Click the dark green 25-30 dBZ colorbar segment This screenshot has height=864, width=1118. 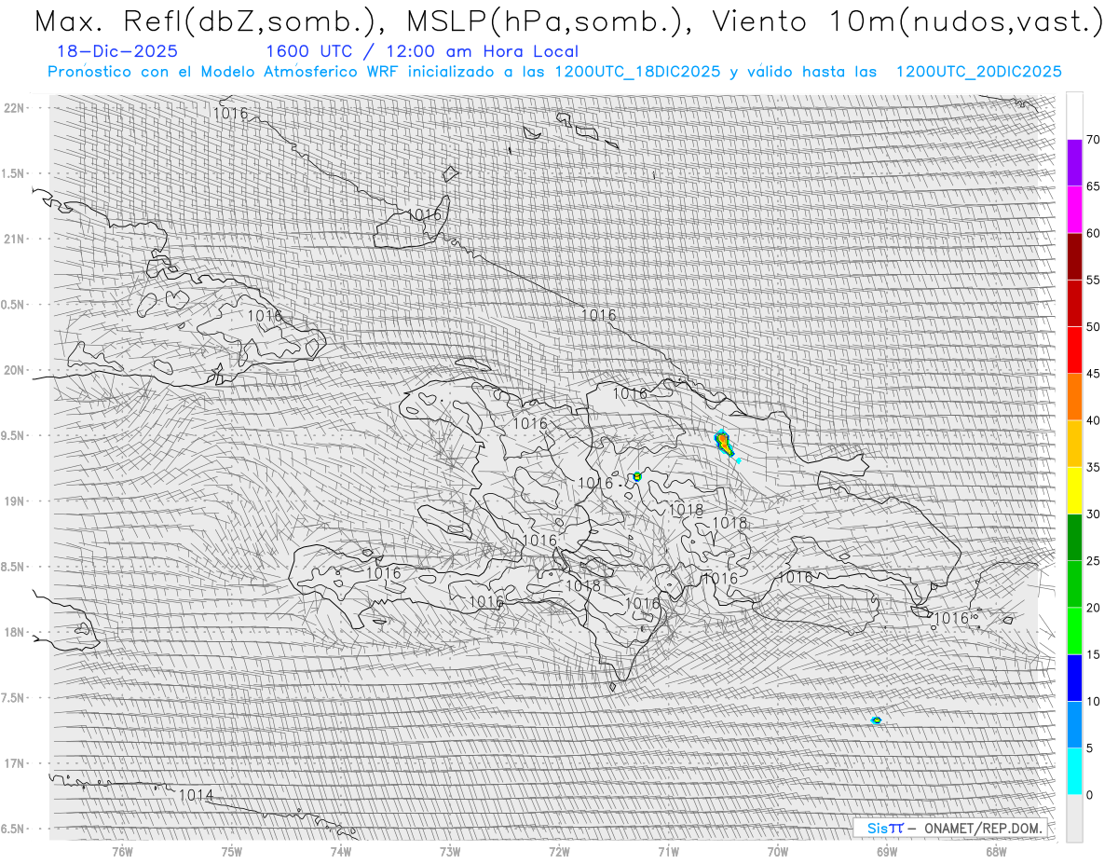click(x=1074, y=537)
